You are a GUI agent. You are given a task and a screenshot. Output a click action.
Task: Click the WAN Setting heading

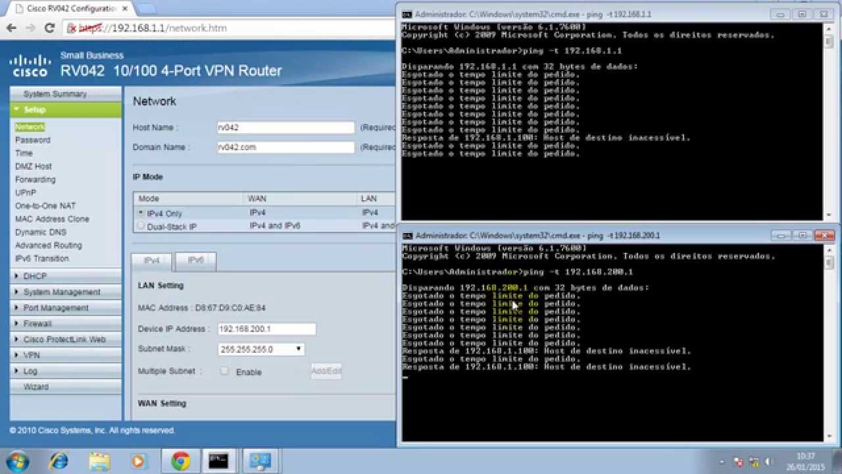tap(162, 404)
